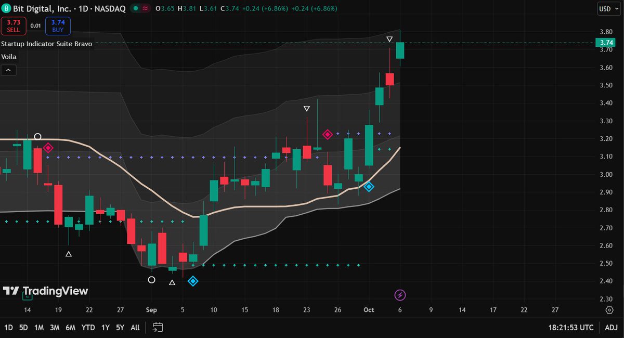The width and height of the screenshot is (624, 338).
Task: Click the Sep date axis label
Action: [151, 310]
